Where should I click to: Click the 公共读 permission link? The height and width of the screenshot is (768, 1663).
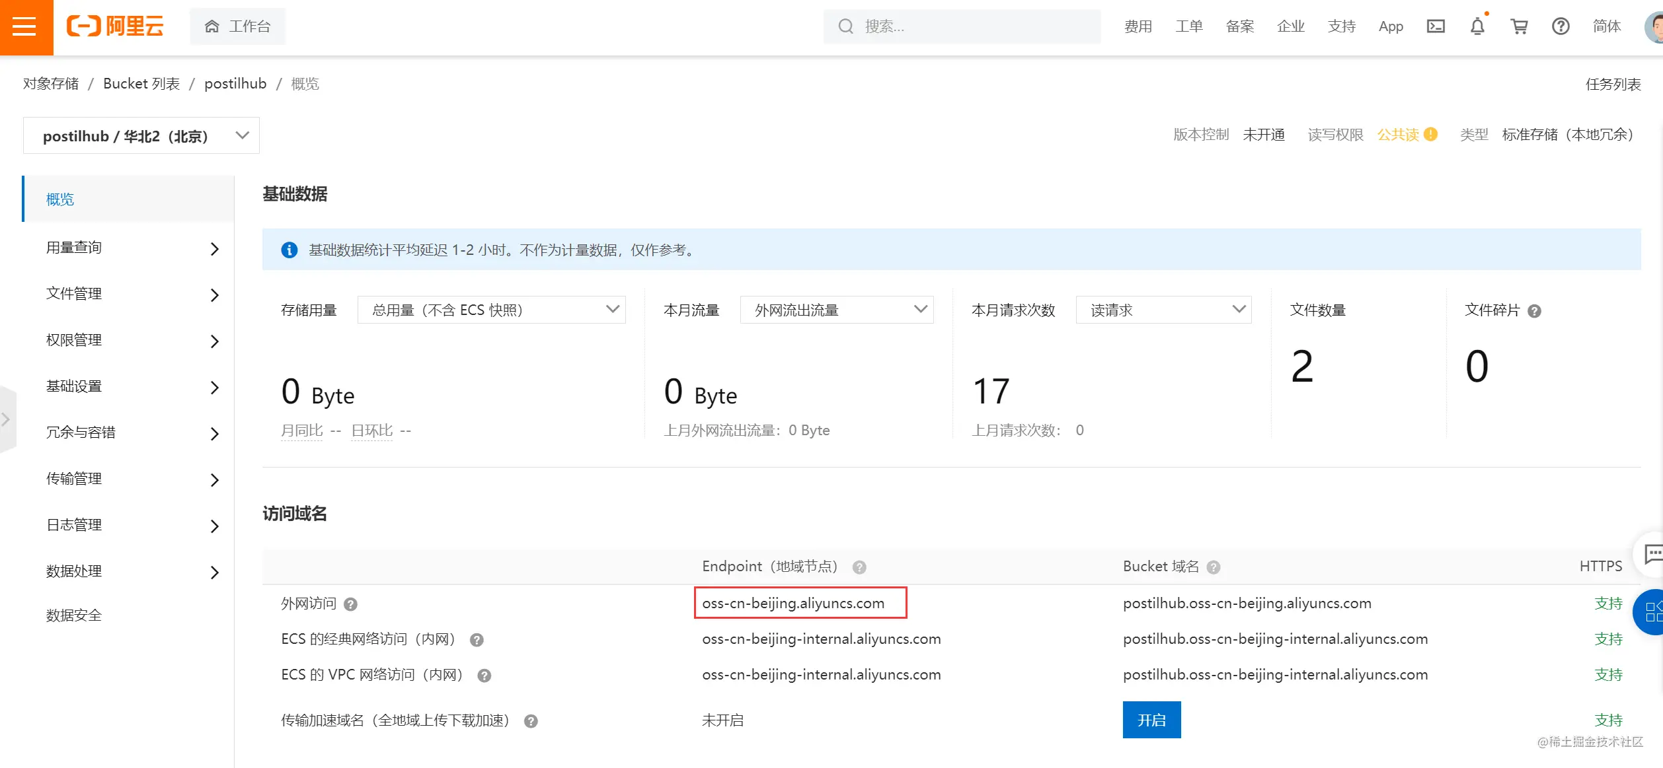pos(1398,135)
